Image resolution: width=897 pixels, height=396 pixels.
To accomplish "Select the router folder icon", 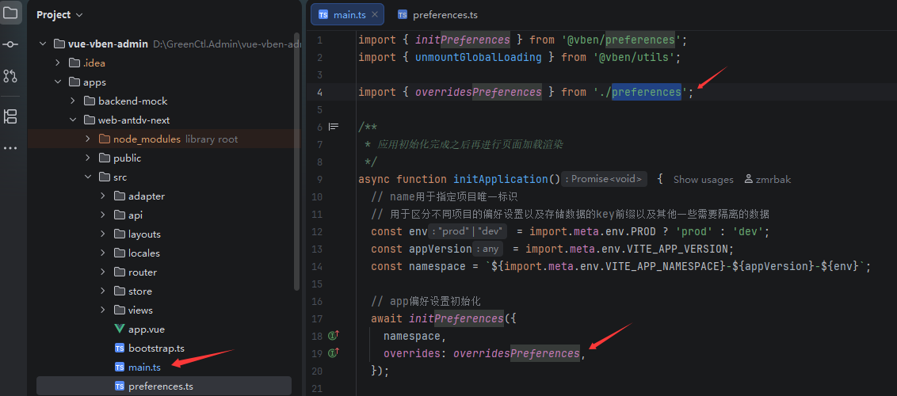I will click(119, 272).
